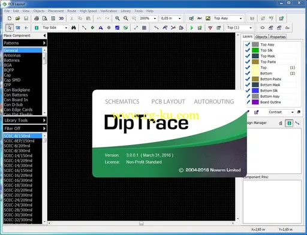Screen dimensions: 307x235
Task: Click the Abc text display icon
Action: tap(200, 19)
